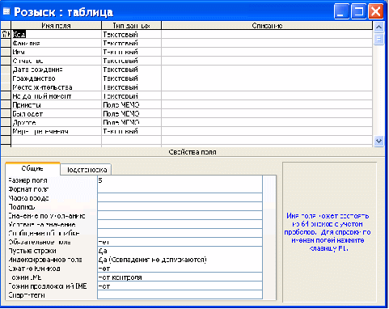The width and height of the screenshot is (389, 309).
Task: Open data type cell for Дата рождения
Action: (x=131, y=70)
